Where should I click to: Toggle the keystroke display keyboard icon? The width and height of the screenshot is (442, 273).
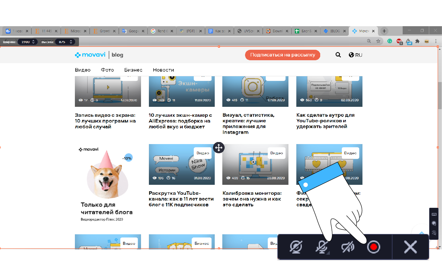434,214
